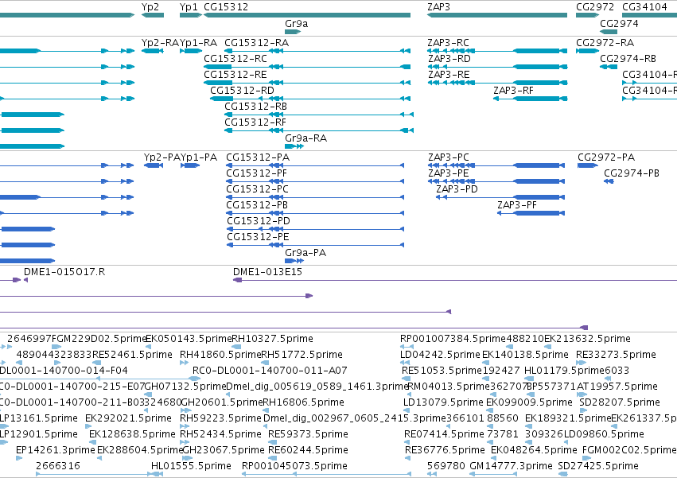
Task: Click the CG2974-RB transcript
Action: tap(628, 58)
